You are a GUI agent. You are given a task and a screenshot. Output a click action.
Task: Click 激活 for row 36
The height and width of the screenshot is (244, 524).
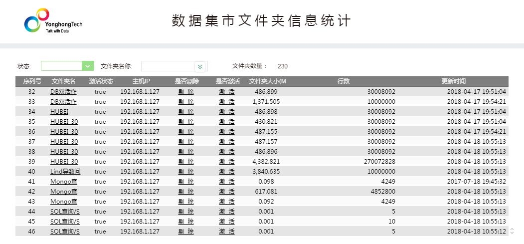coord(227,132)
